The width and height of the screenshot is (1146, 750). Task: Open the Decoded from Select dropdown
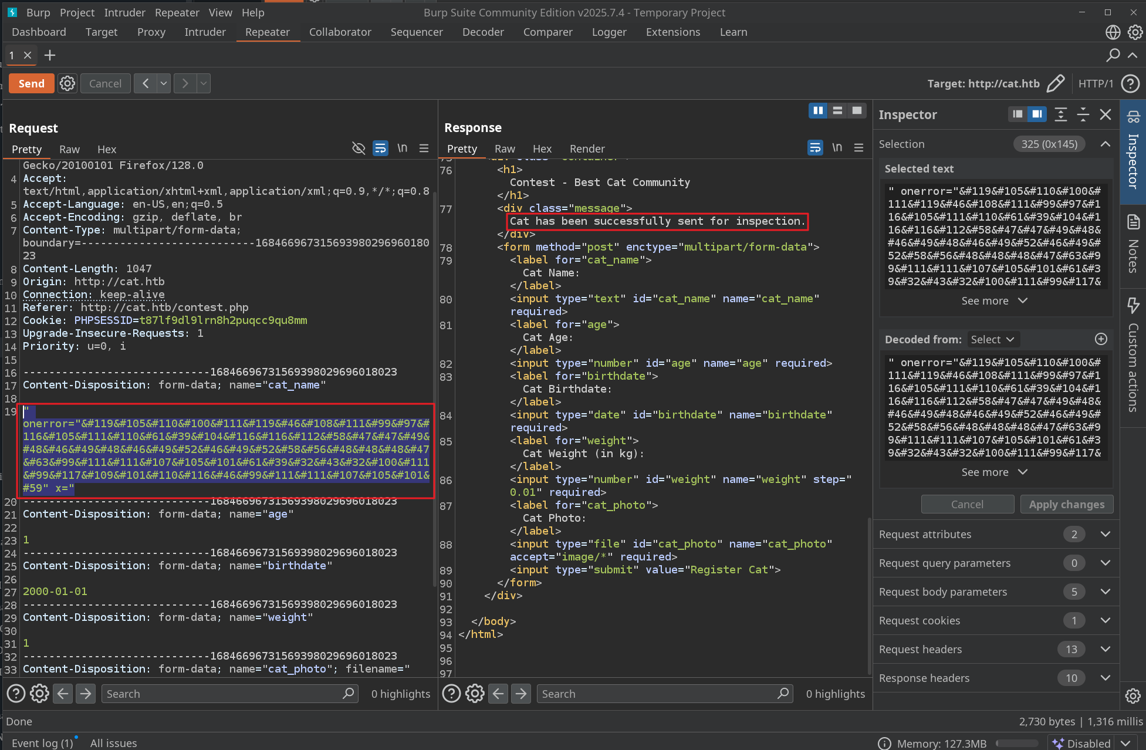992,339
